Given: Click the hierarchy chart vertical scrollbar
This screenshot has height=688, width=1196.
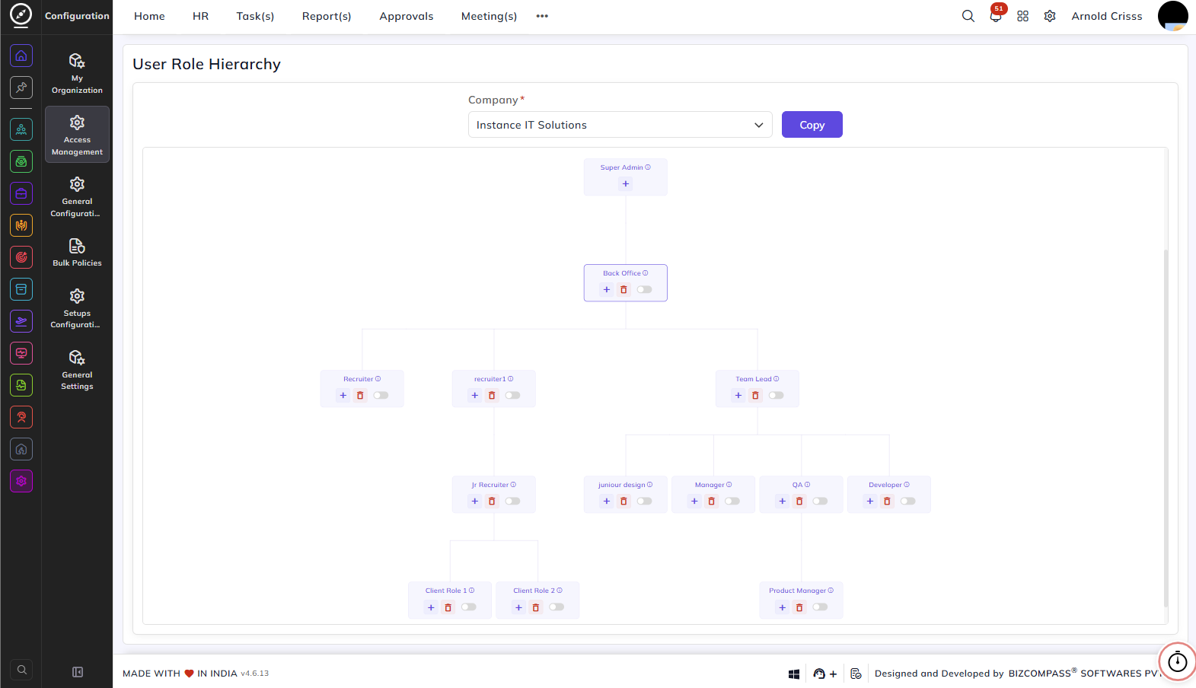Looking at the screenshot, I should pyautogui.click(x=1166, y=428).
